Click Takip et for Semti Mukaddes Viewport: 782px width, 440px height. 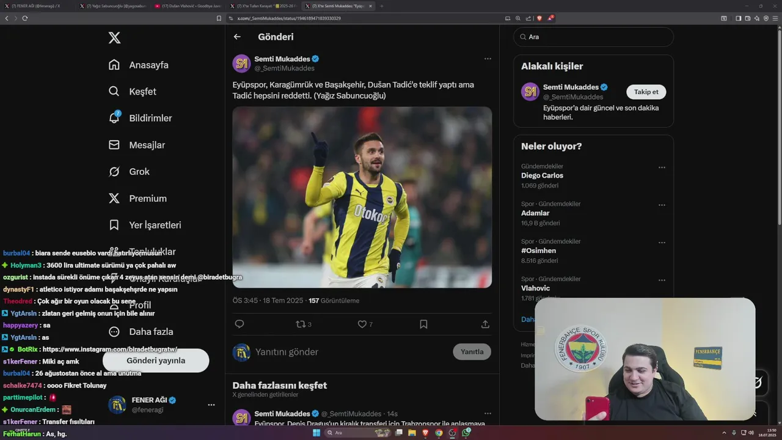[x=646, y=92]
